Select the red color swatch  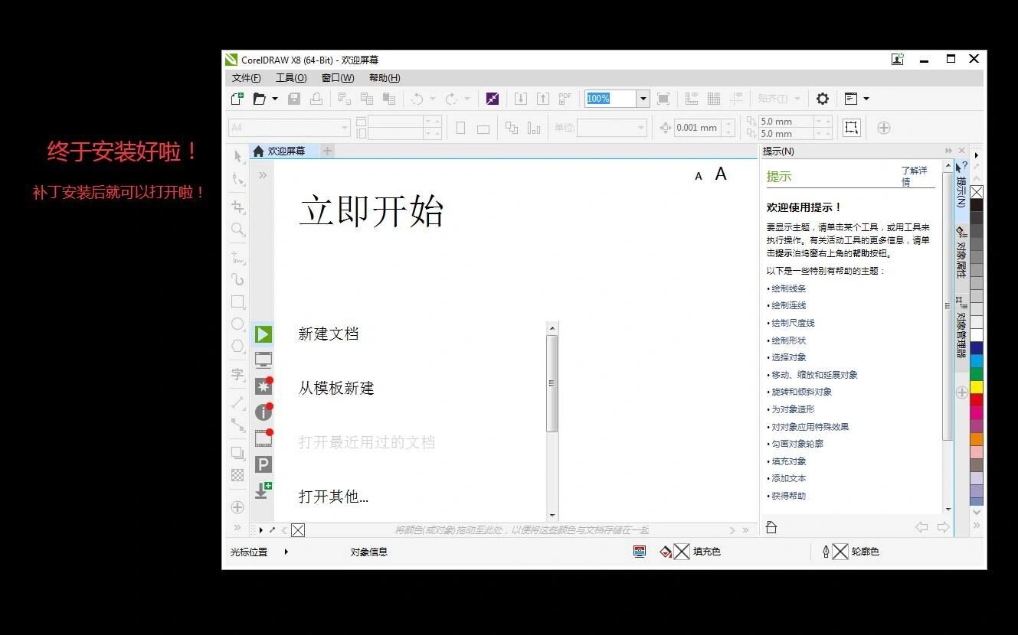tap(977, 399)
